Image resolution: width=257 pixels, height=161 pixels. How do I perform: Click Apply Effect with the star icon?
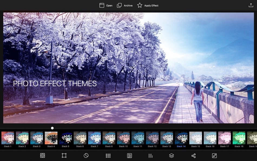pos(148,5)
